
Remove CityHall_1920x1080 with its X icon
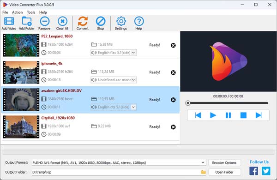click(x=173, y=127)
